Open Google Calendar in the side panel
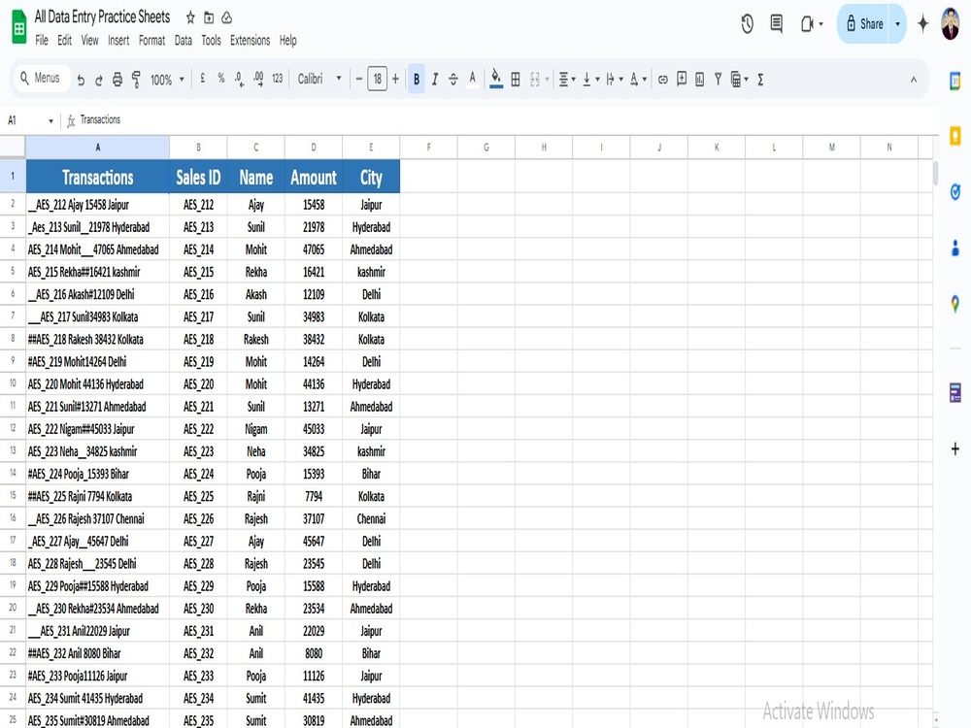Image resolution: width=971 pixels, height=728 pixels. point(954,82)
